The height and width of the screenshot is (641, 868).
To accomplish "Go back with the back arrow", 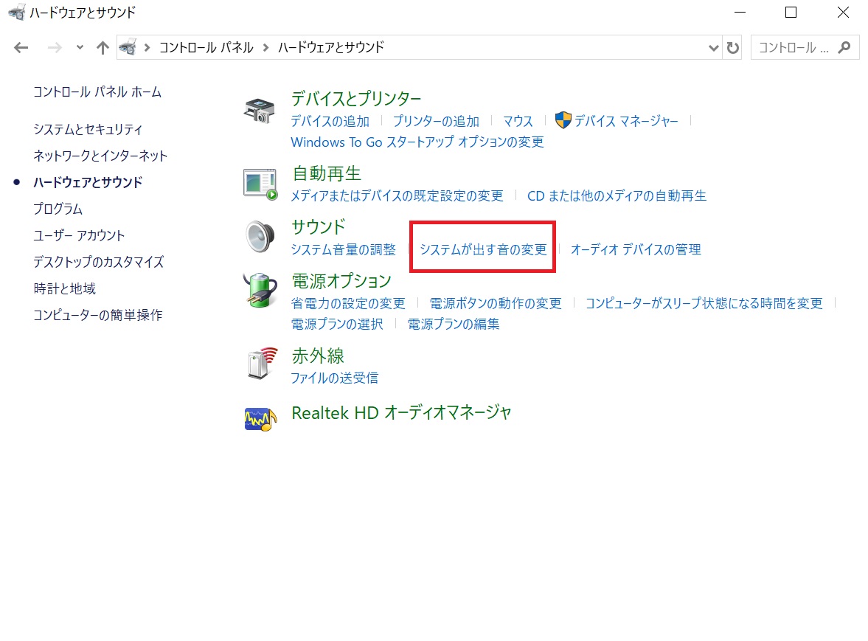I will tap(21, 48).
